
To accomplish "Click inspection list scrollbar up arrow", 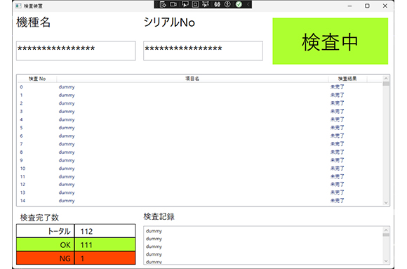I will coord(386,78).
